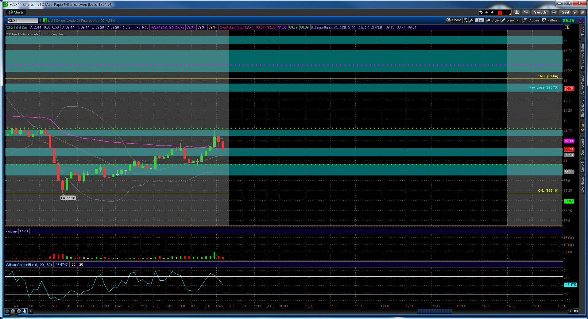
Task: Open the Live News sidebar tab
Action: (x=582, y=185)
